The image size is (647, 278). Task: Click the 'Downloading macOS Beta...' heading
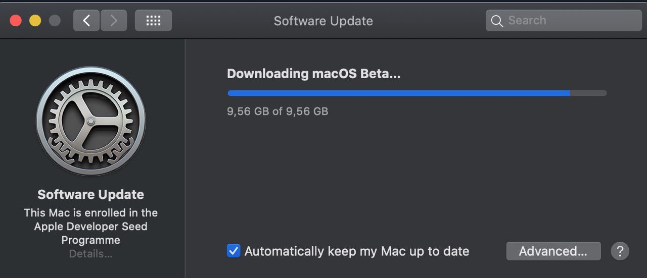pos(313,74)
